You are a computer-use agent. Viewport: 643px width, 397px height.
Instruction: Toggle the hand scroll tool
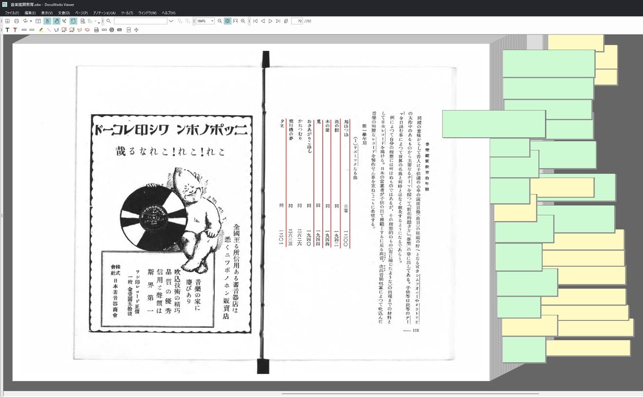tap(56, 21)
